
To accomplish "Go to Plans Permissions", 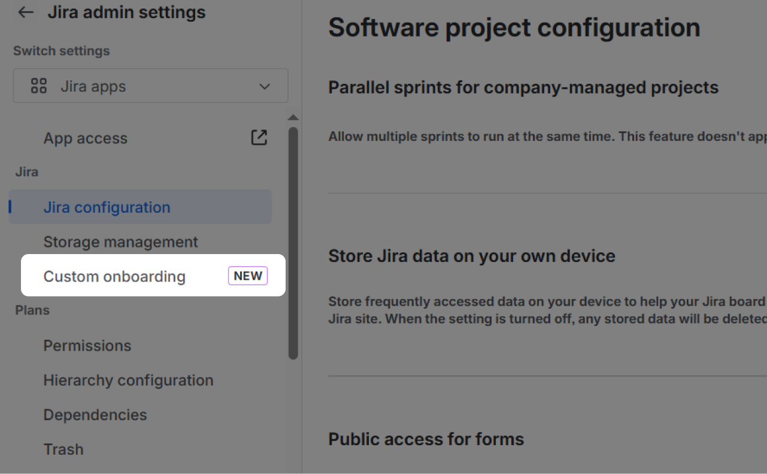I will pos(87,346).
